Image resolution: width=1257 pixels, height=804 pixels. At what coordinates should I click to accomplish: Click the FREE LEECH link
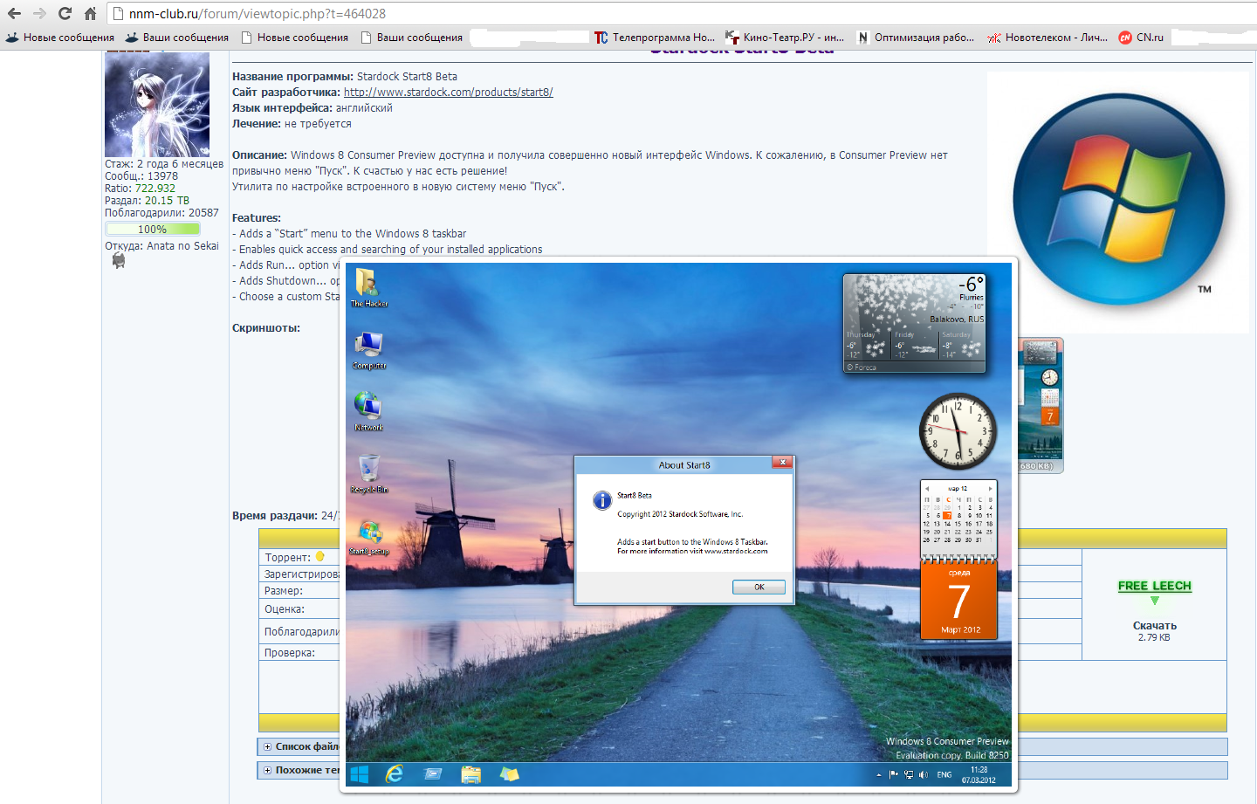click(x=1154, y=586)
